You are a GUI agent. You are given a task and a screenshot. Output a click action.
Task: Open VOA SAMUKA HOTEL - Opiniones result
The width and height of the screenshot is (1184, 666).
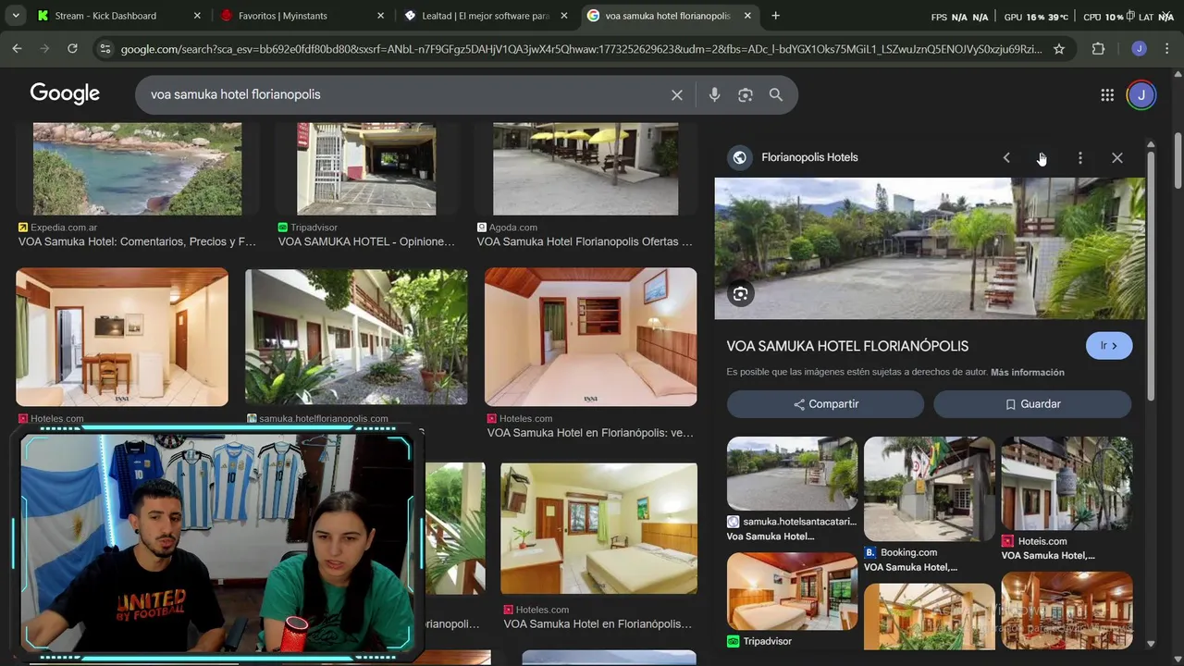tap(366, 242)
